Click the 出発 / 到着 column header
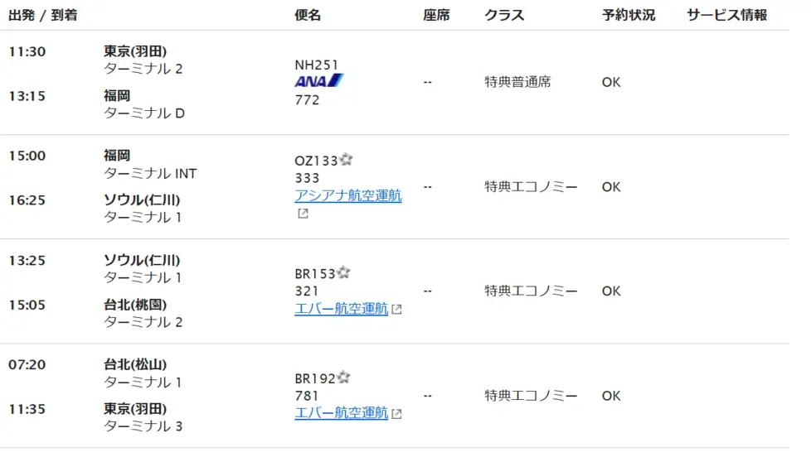This screenshot has height=457, width=811. tap(43, 15)
